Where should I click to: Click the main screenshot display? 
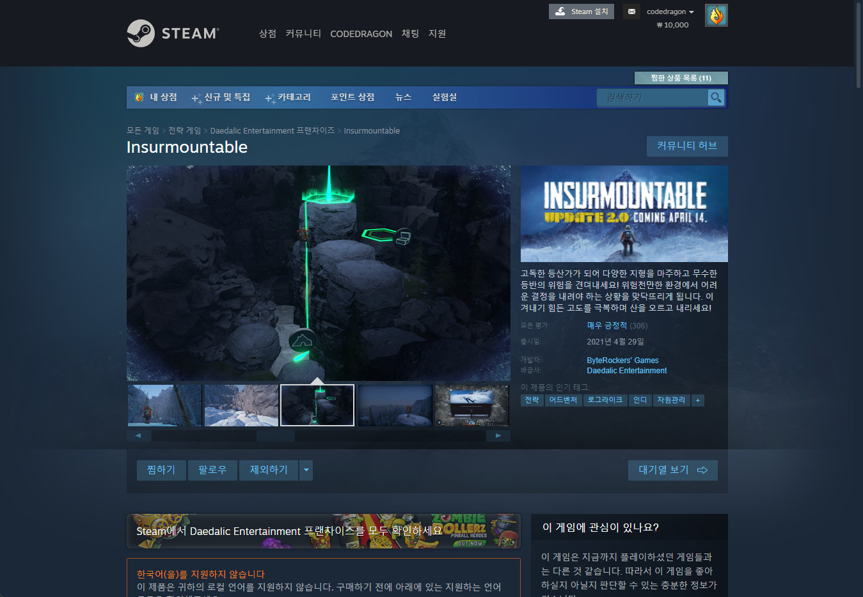319,274
